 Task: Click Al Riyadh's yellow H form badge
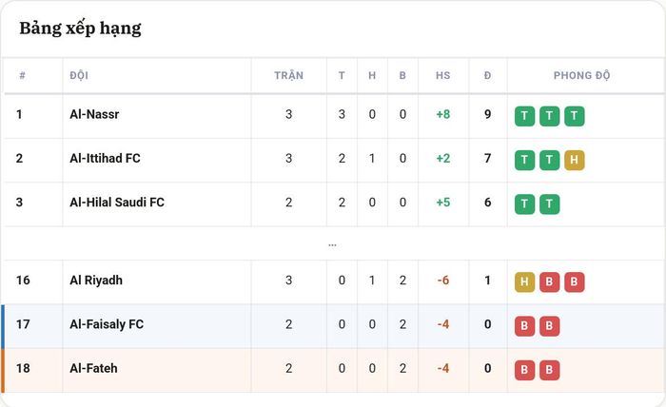click(524, 282)
